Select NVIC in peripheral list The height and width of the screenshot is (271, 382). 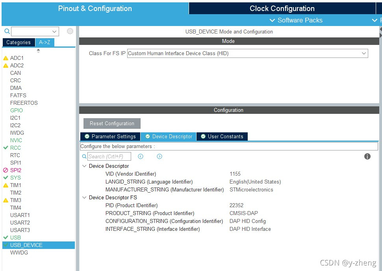pos(16,140)
